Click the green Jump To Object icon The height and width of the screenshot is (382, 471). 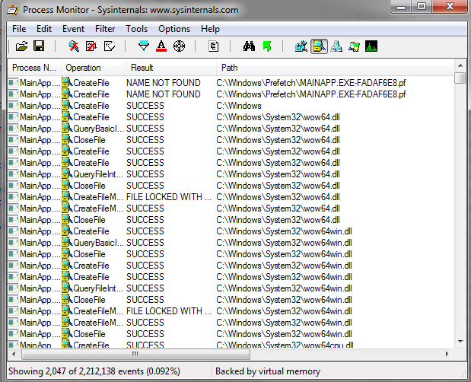click(x=267, y=46)
